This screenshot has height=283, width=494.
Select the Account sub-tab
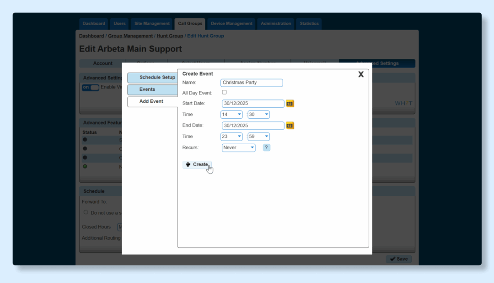(x=102, y=63)
